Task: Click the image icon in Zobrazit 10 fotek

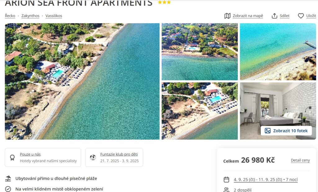Action: pyautogui.click(x=268, y=131)
